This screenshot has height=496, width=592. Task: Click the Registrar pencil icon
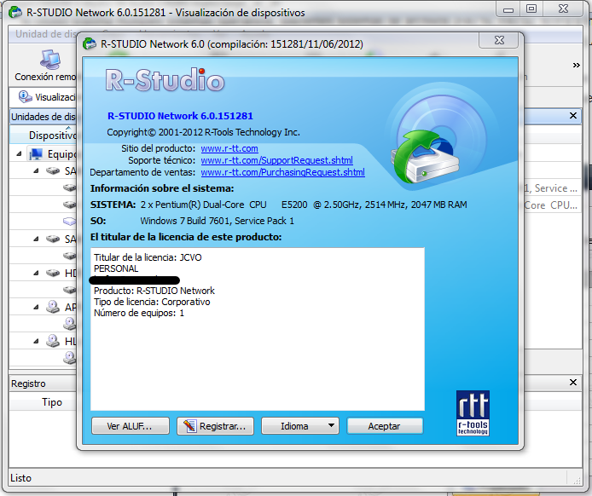pyautogui.click(x=189, y=426)
